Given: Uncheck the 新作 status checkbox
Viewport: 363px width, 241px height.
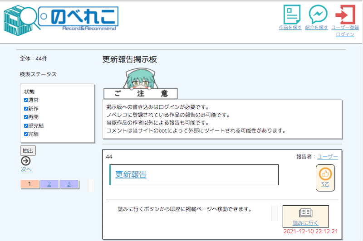Looking at the screenshot, I should pos(26,109).
